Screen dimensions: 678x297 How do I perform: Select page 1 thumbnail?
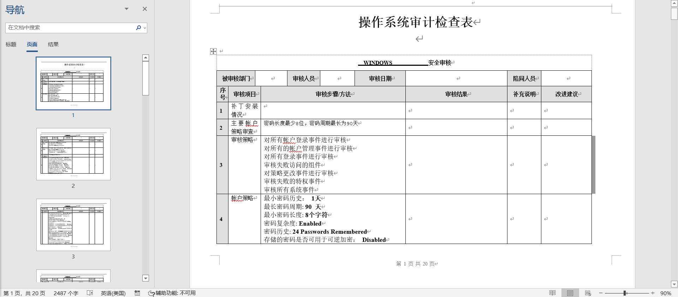(x=73, y=83)
